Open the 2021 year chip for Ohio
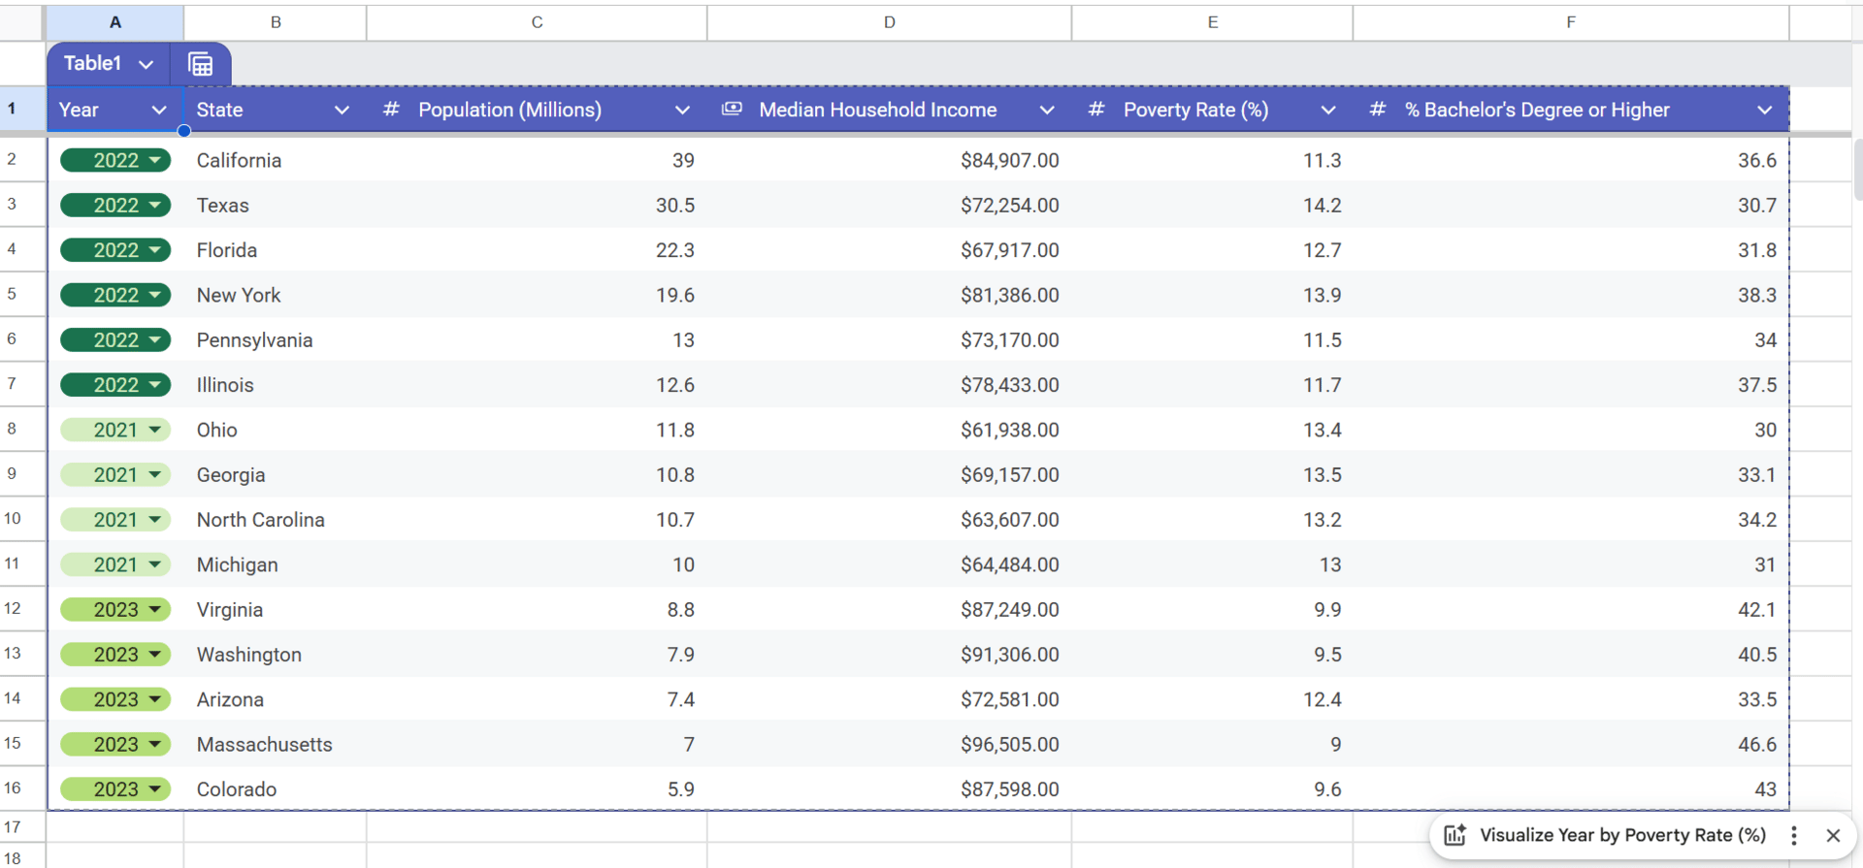This screenshot has width=1863, height=868. pos(115,430)
